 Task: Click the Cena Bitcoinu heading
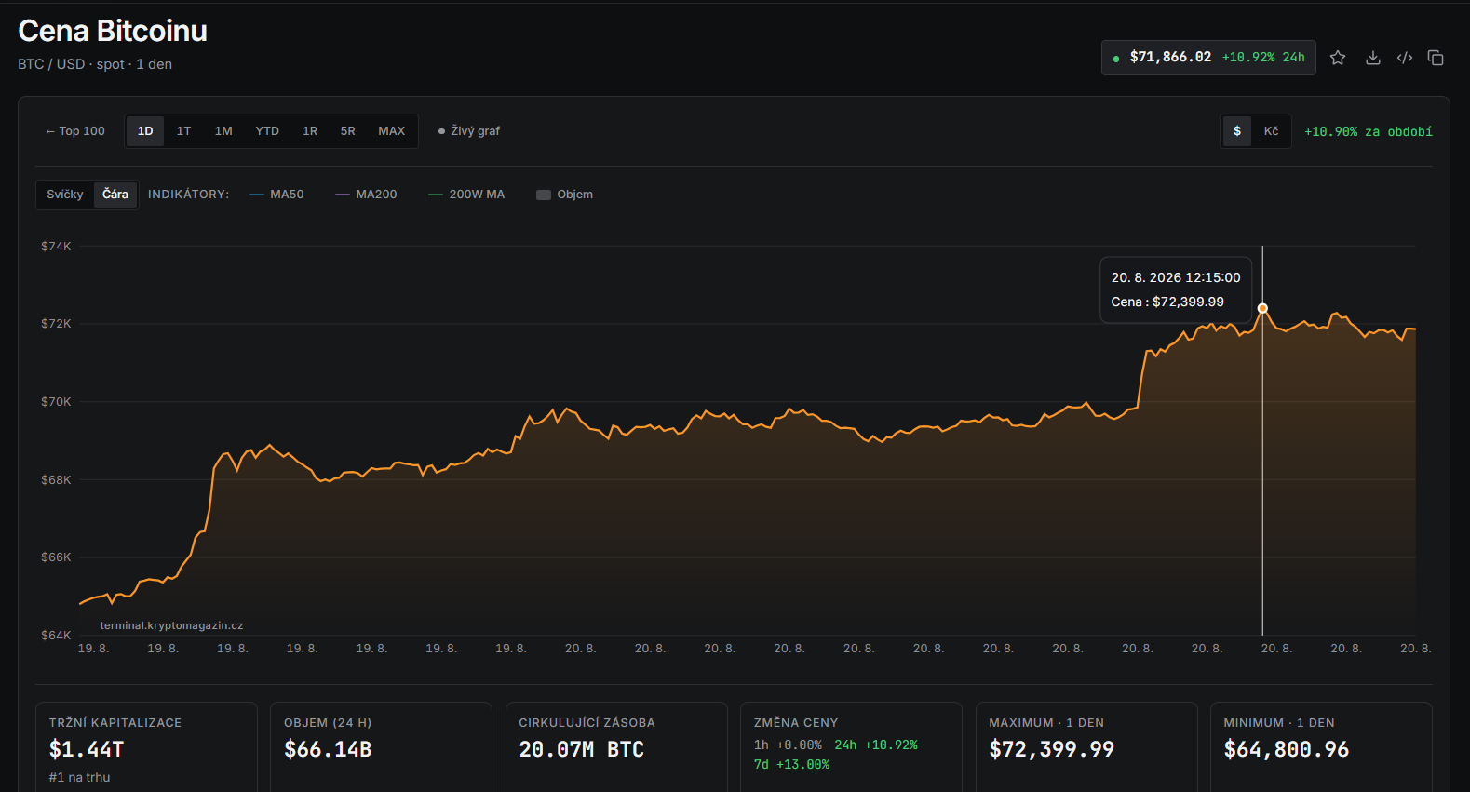[x=113, y=31]
